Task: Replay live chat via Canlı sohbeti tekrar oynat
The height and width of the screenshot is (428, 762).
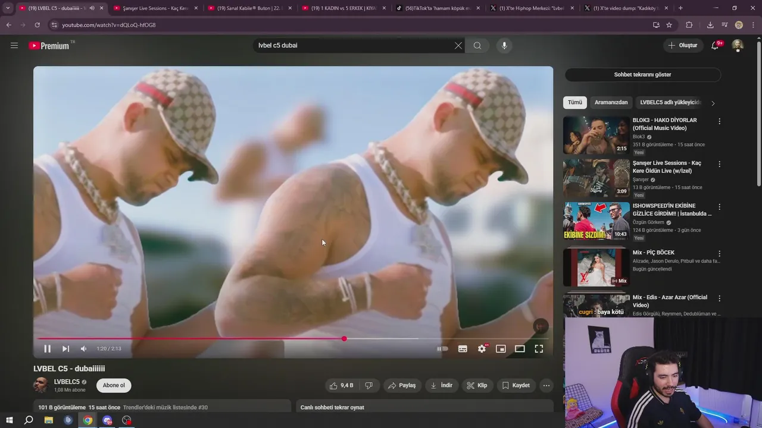Action: (332, 407)
